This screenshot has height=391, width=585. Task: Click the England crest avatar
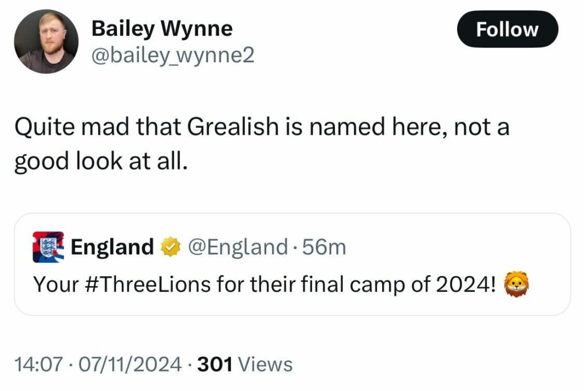48,247
